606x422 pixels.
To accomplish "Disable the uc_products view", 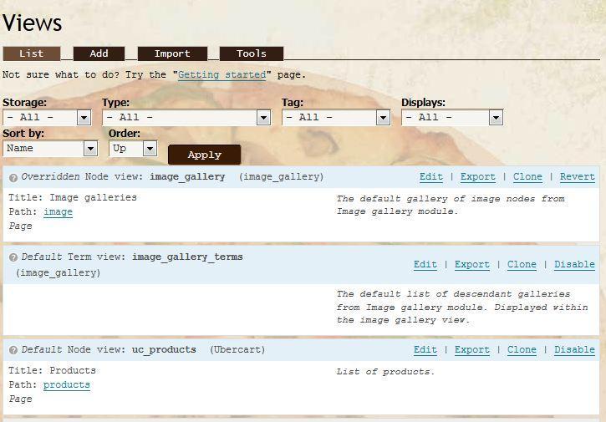I will 575,350.
